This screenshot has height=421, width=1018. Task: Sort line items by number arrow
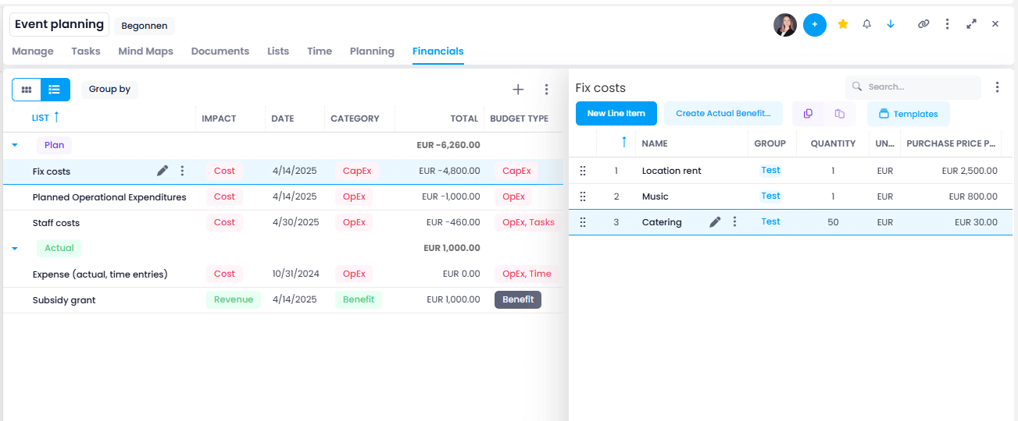[x=623, y=143]
